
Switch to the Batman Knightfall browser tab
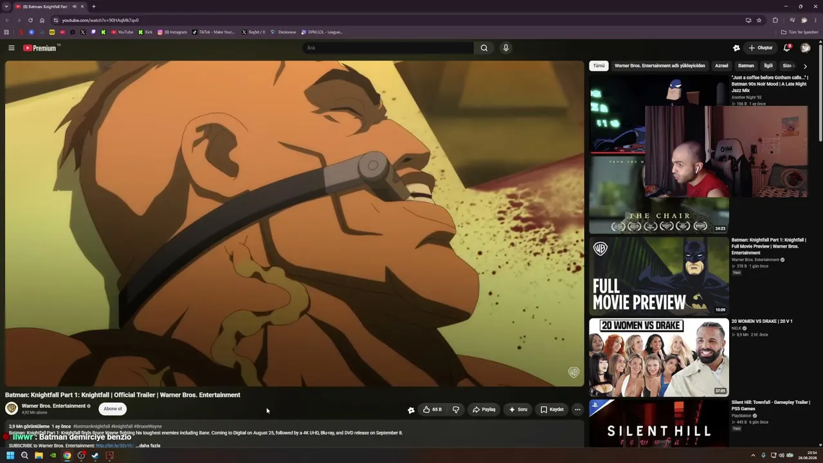pos(50,6)
